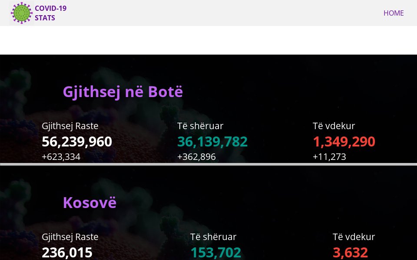The width and height of the screenshot is (417, 260).
Task: Click the world Të shëruar label
Action: pos(200,126)
